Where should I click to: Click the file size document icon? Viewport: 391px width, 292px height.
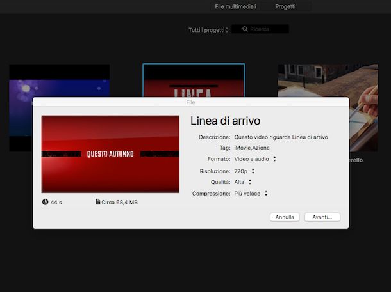pos(97,201)
